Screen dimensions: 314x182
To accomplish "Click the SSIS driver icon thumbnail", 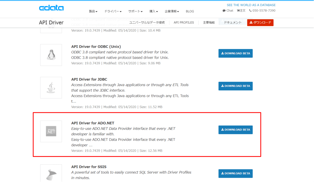I will click(x=51, y=173).
